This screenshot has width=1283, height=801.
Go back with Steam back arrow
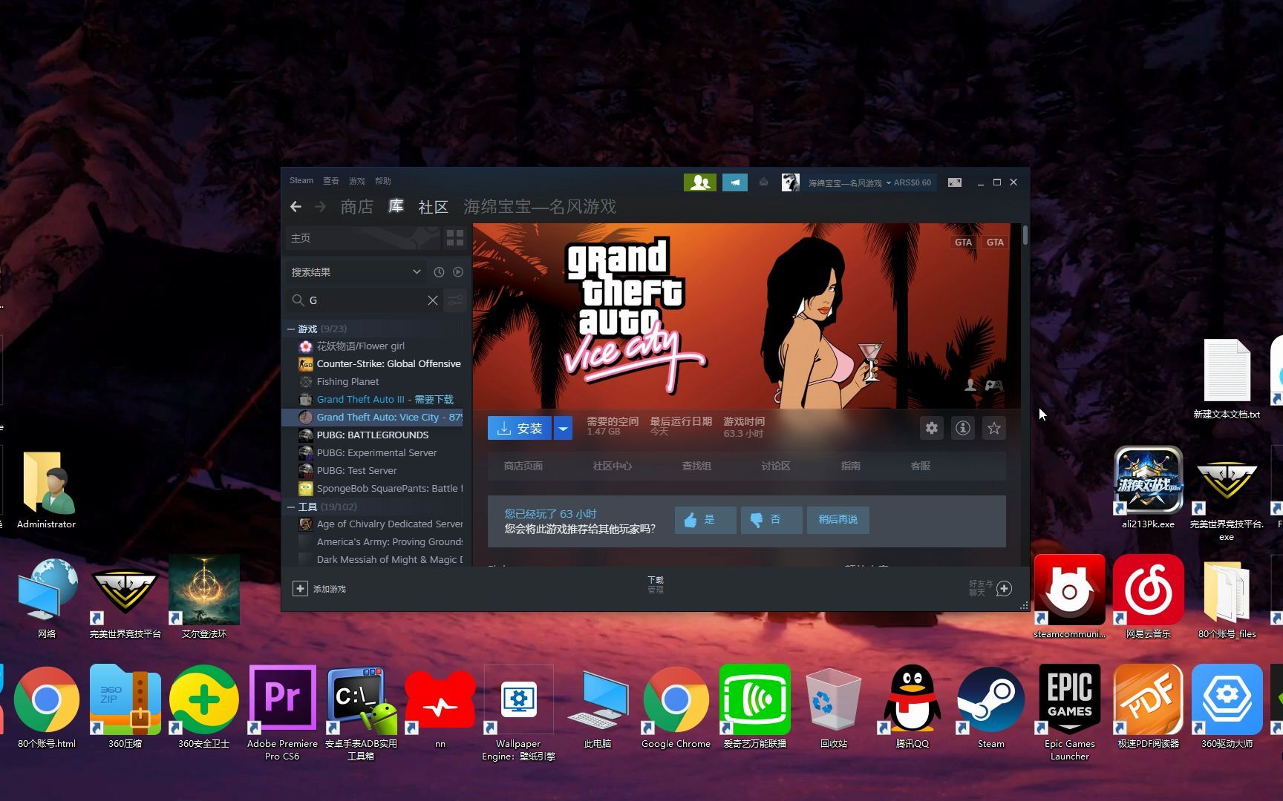[x=296, y=207]
